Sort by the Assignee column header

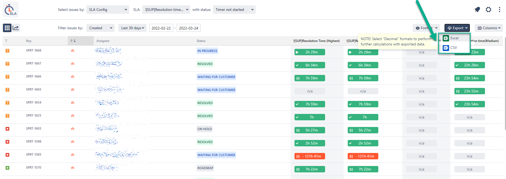click(x=103, y=41)
